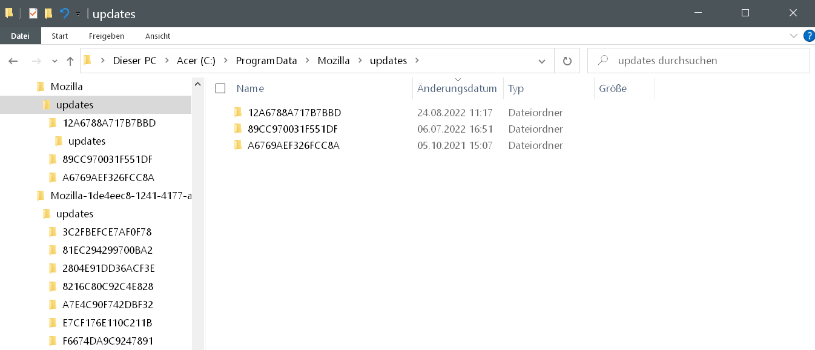
Task: Click the ProgramData breadcrumb link
Action: click(x=266, y=61)
